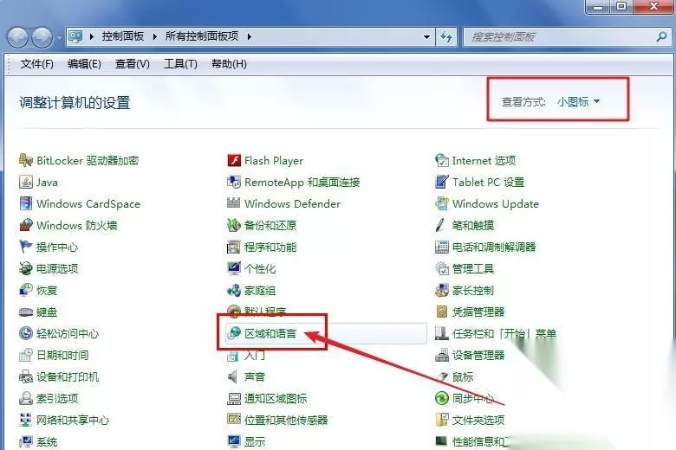Image resolution: width=676 pixels, height=450 pixels.
Task: Click the 控制面板 breadcrumb segment
Action: click(123, 36)
